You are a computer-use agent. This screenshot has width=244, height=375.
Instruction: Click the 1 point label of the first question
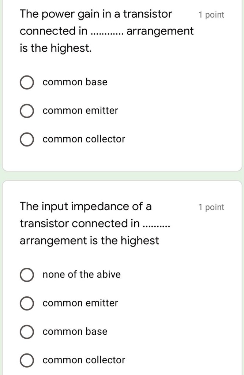coord(211,15)
